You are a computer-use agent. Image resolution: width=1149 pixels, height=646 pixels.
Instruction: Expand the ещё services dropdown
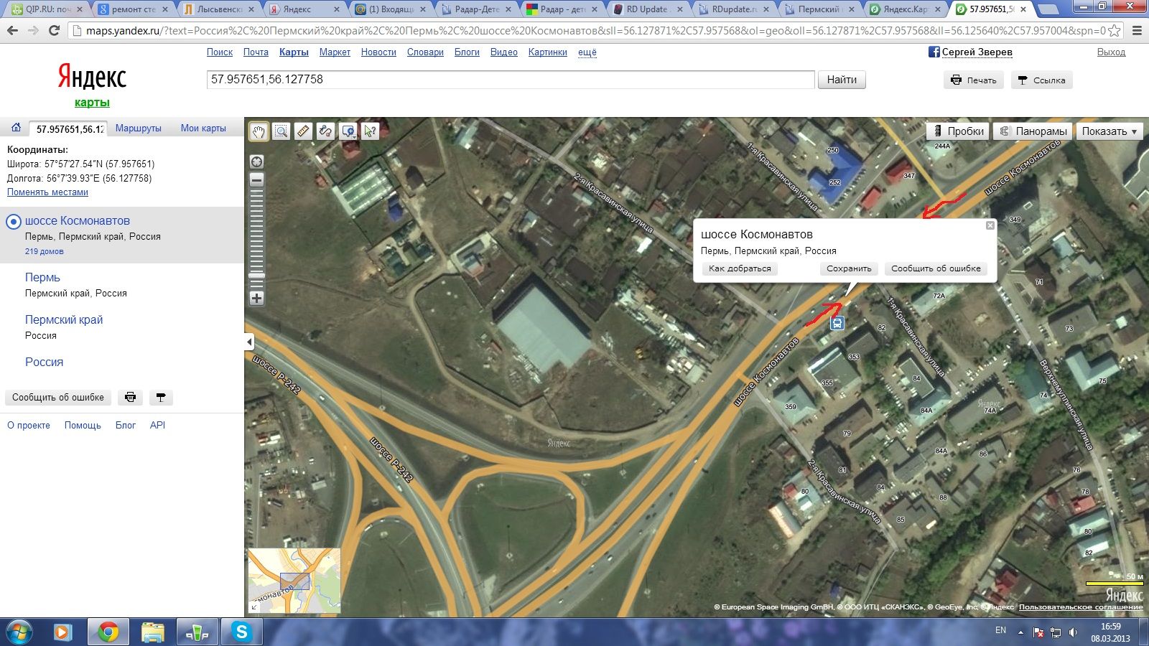[587, 52]
